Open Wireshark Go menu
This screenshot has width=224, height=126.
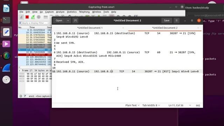(41, 12)
